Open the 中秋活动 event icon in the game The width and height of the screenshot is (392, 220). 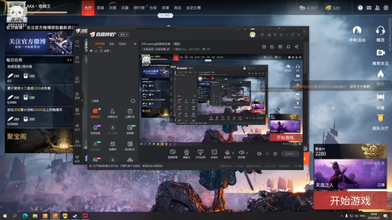pos(357,34)
